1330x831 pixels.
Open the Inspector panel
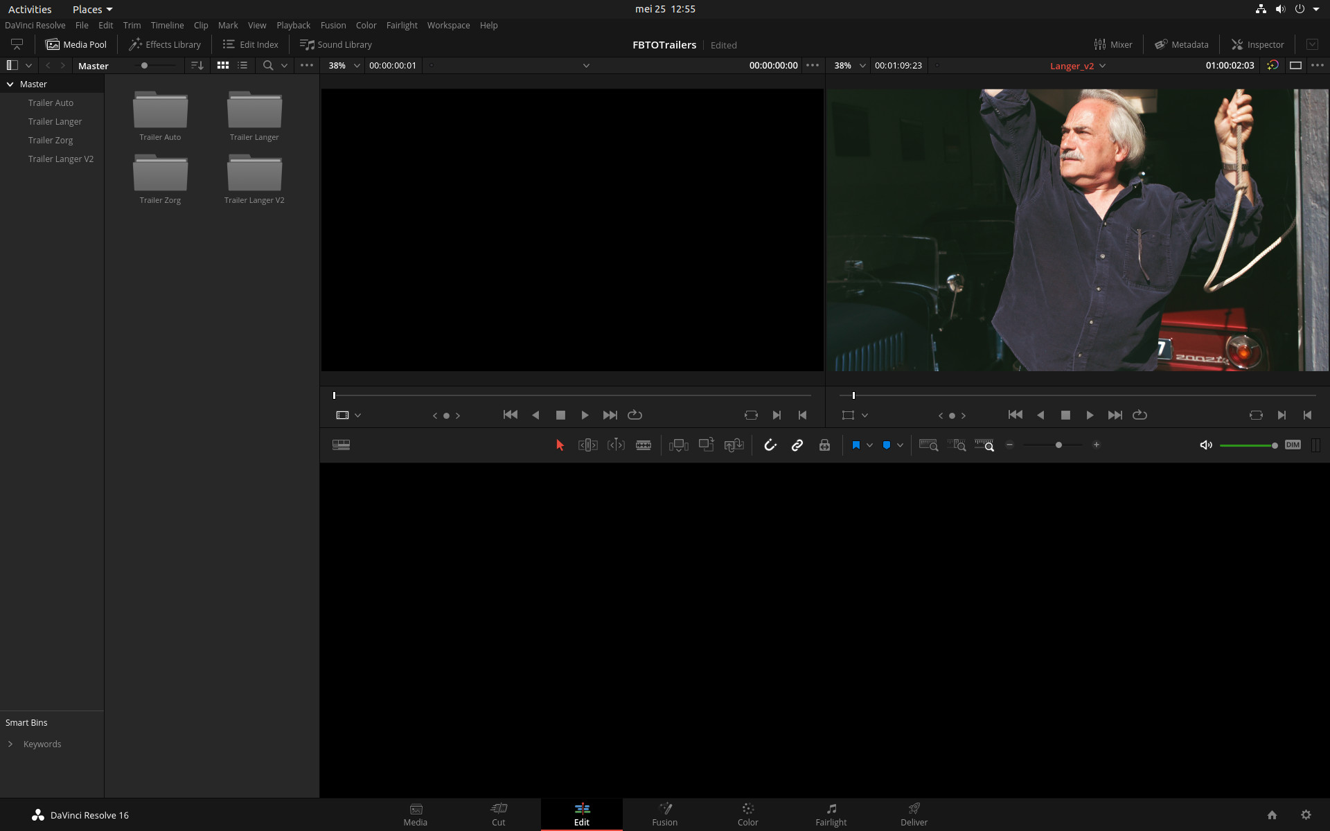(x=1257, y=44)
